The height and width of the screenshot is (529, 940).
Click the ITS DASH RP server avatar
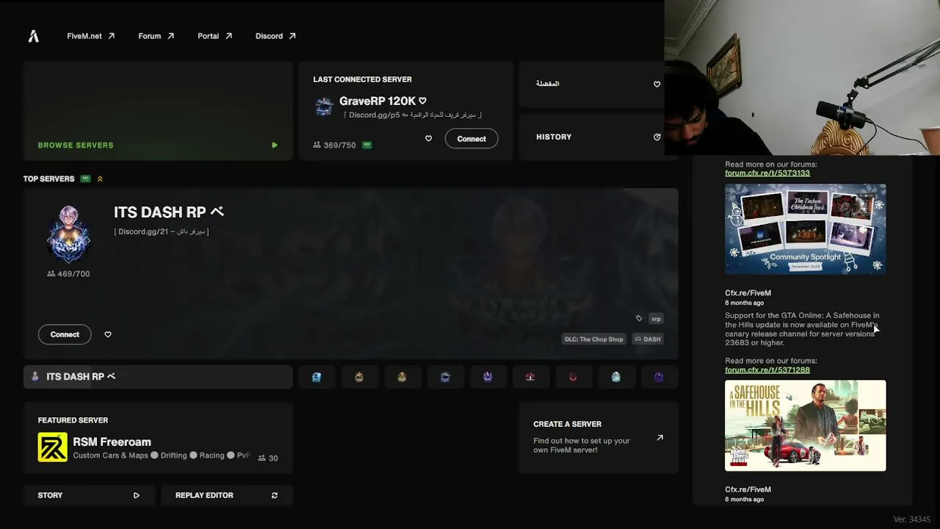click(68, 234)
